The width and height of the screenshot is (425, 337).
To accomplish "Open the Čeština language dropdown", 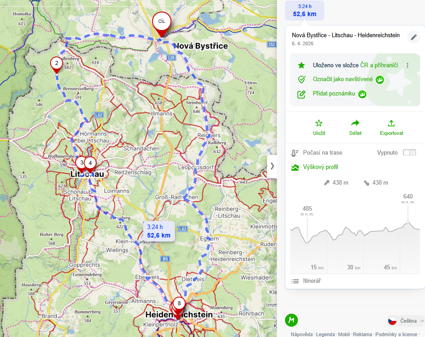I will (405, 320).
